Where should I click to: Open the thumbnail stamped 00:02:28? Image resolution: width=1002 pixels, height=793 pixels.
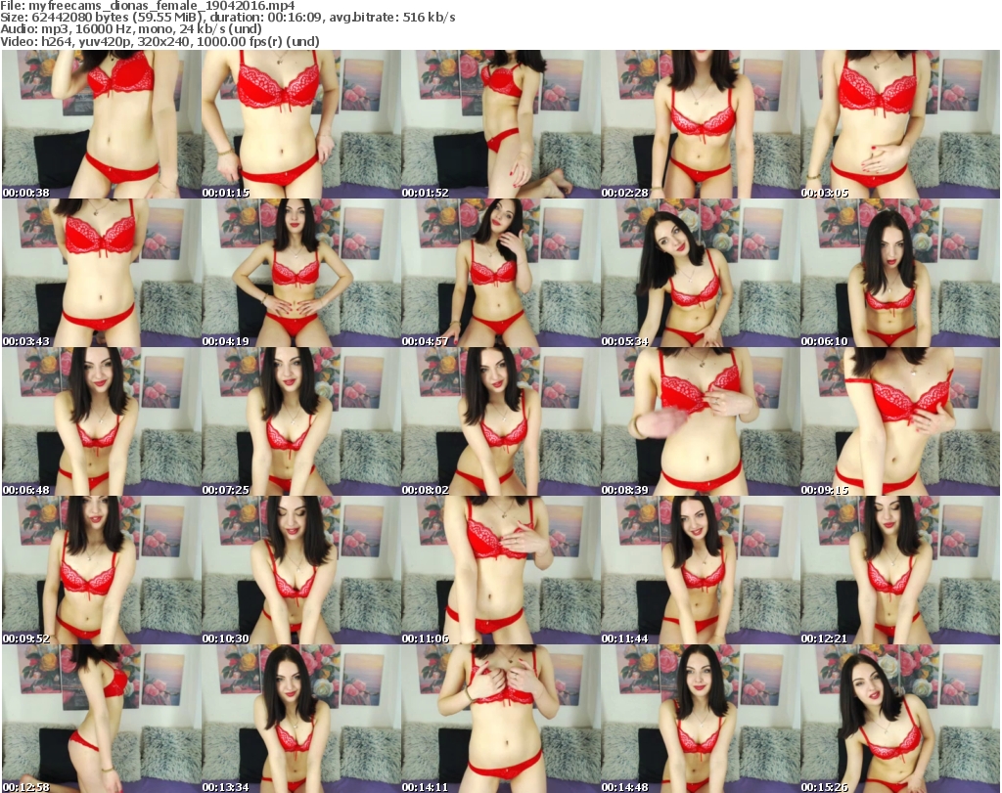click(x=700, y=124)
